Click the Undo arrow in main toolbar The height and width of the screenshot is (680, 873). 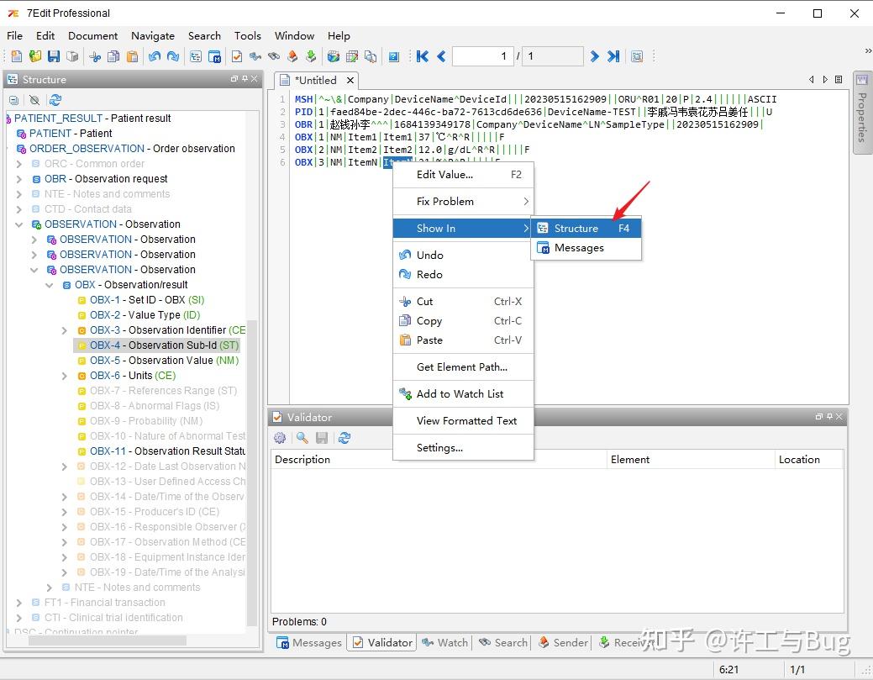[x=155, y=57]
